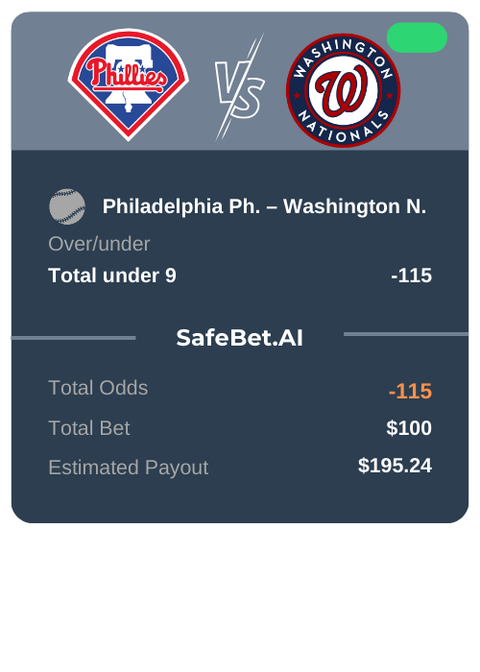This screenshot has height=672, width=480.
Task: Click the SafeBet.AI brand name
Action: (x=240, y=338)
